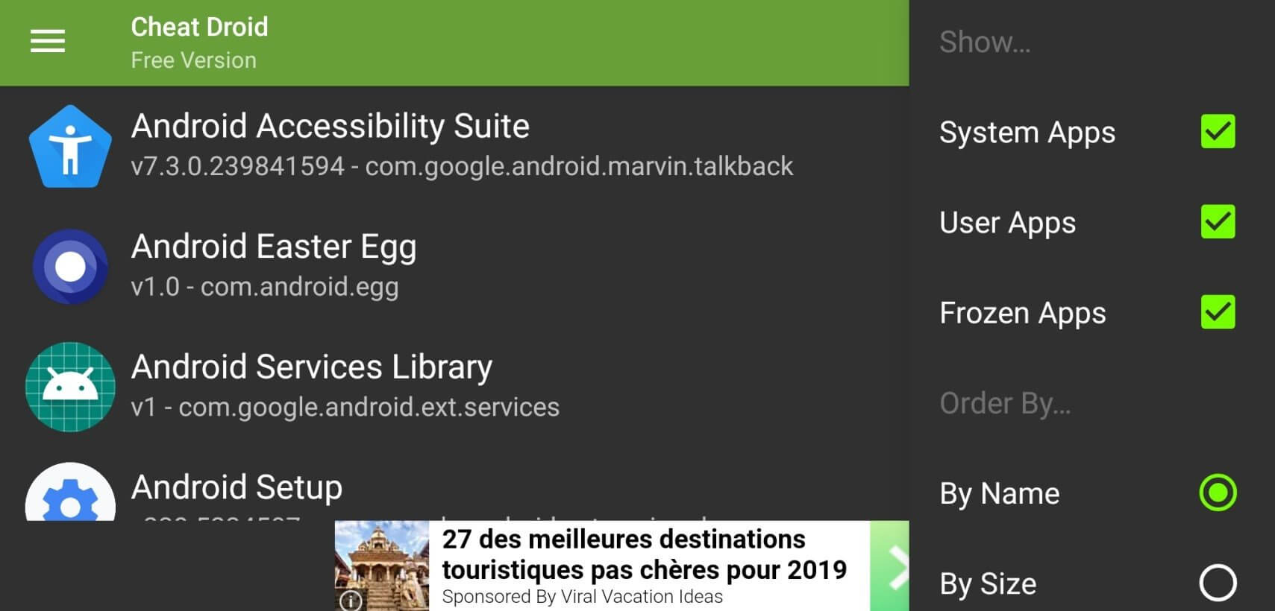Click the Sponsored By Viral Vacation Ideas text
Image resolution: width=1275 pixels, height=611 pixels.
(582, 597)
